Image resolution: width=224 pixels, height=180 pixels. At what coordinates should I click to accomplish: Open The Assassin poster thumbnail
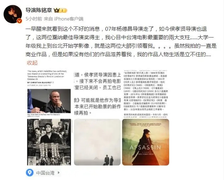[145, 142]
